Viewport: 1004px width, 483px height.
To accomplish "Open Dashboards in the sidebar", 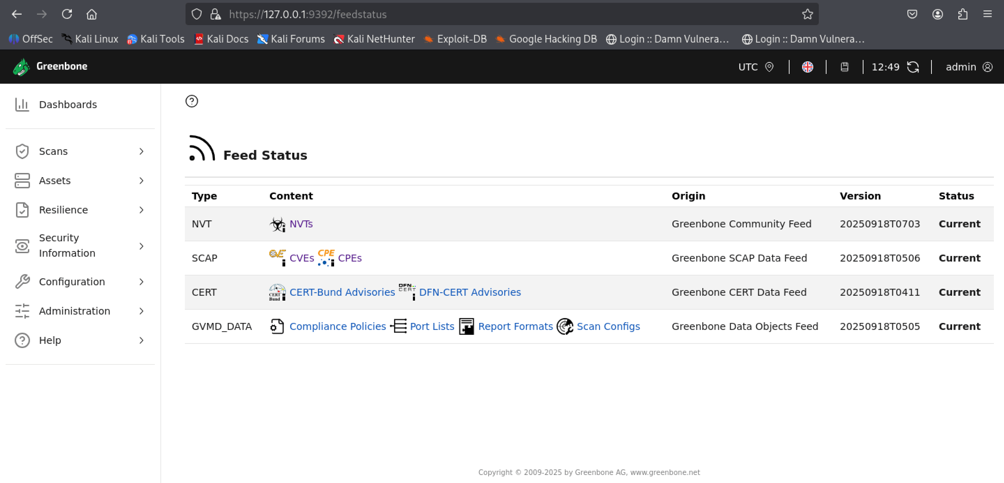I will coord(80,105).
